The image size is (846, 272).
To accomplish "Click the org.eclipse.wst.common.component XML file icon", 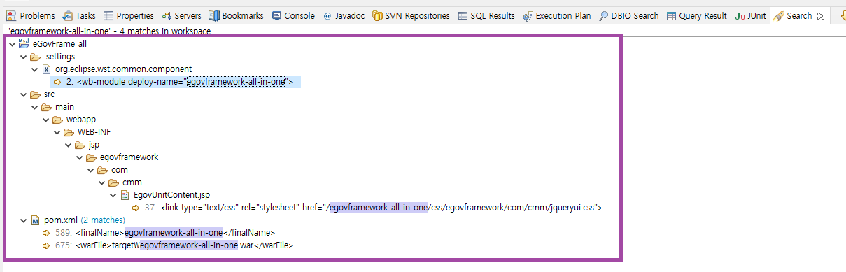I will point(47,69).
